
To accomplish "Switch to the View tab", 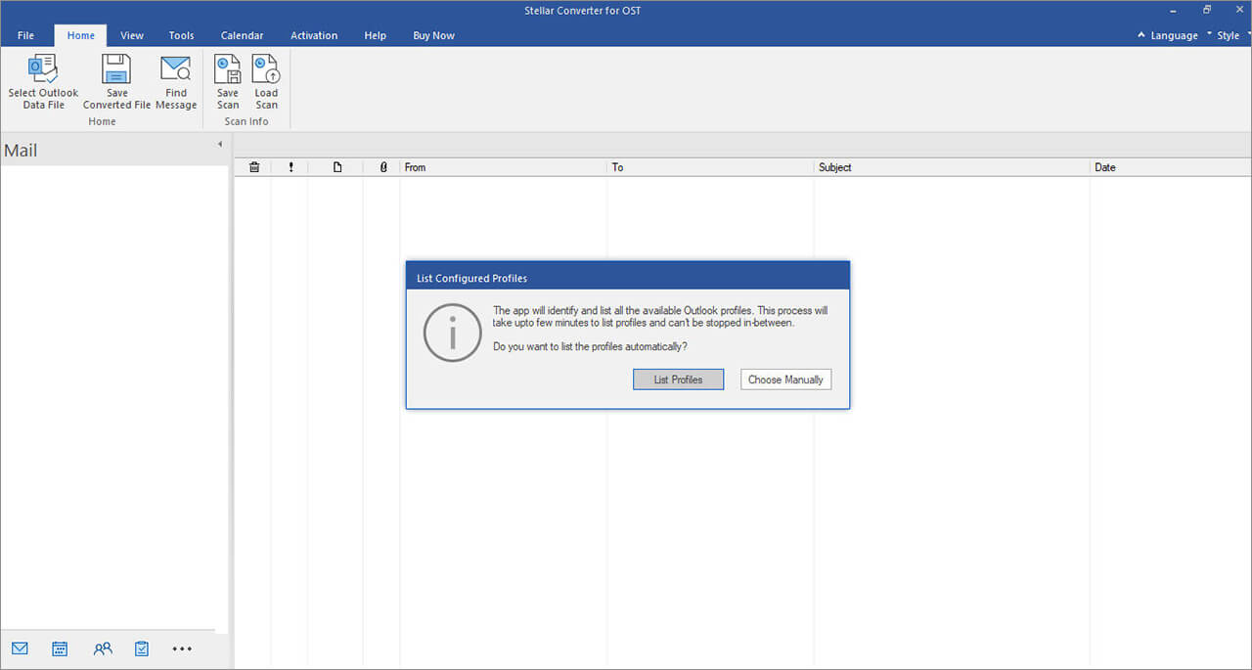I will pos(132,35).
